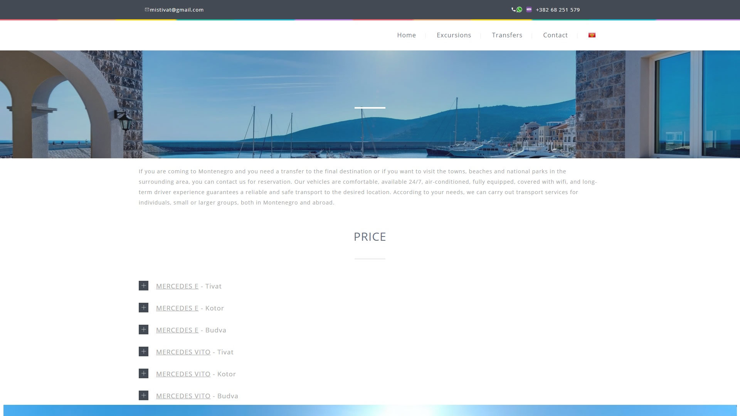Screen dimensions: 740x416
Task: Switch language via the Montenegro flag icon
Action: (x=592, y=35)
